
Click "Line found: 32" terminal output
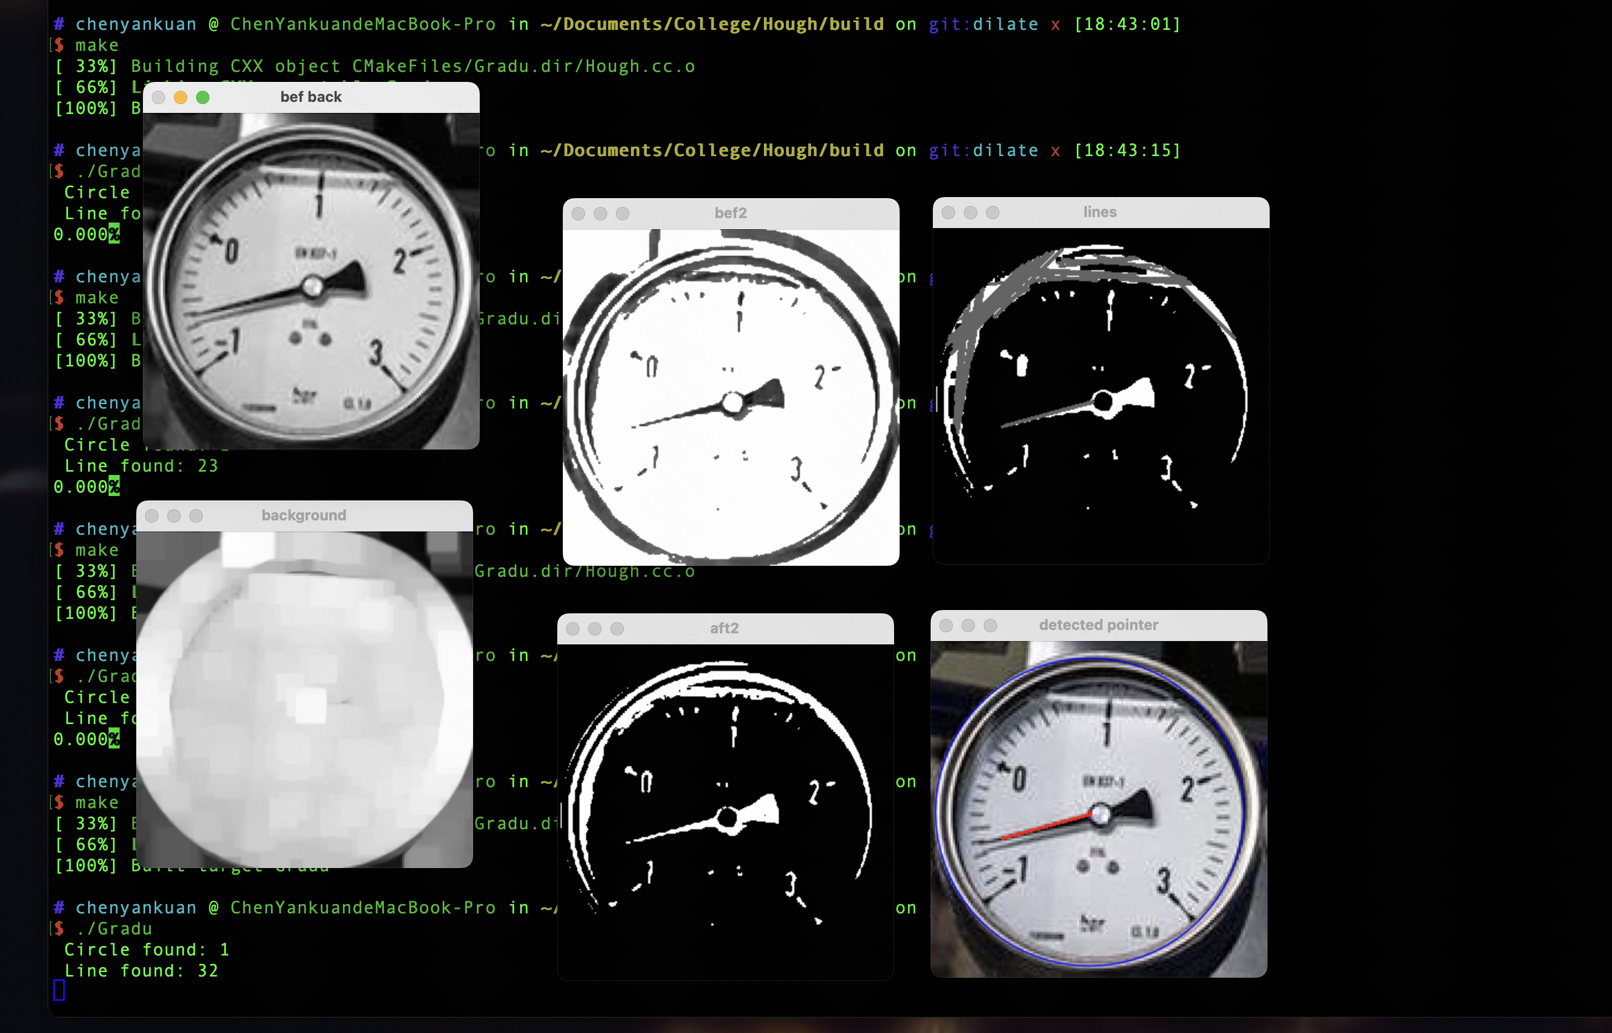(141, 970)
